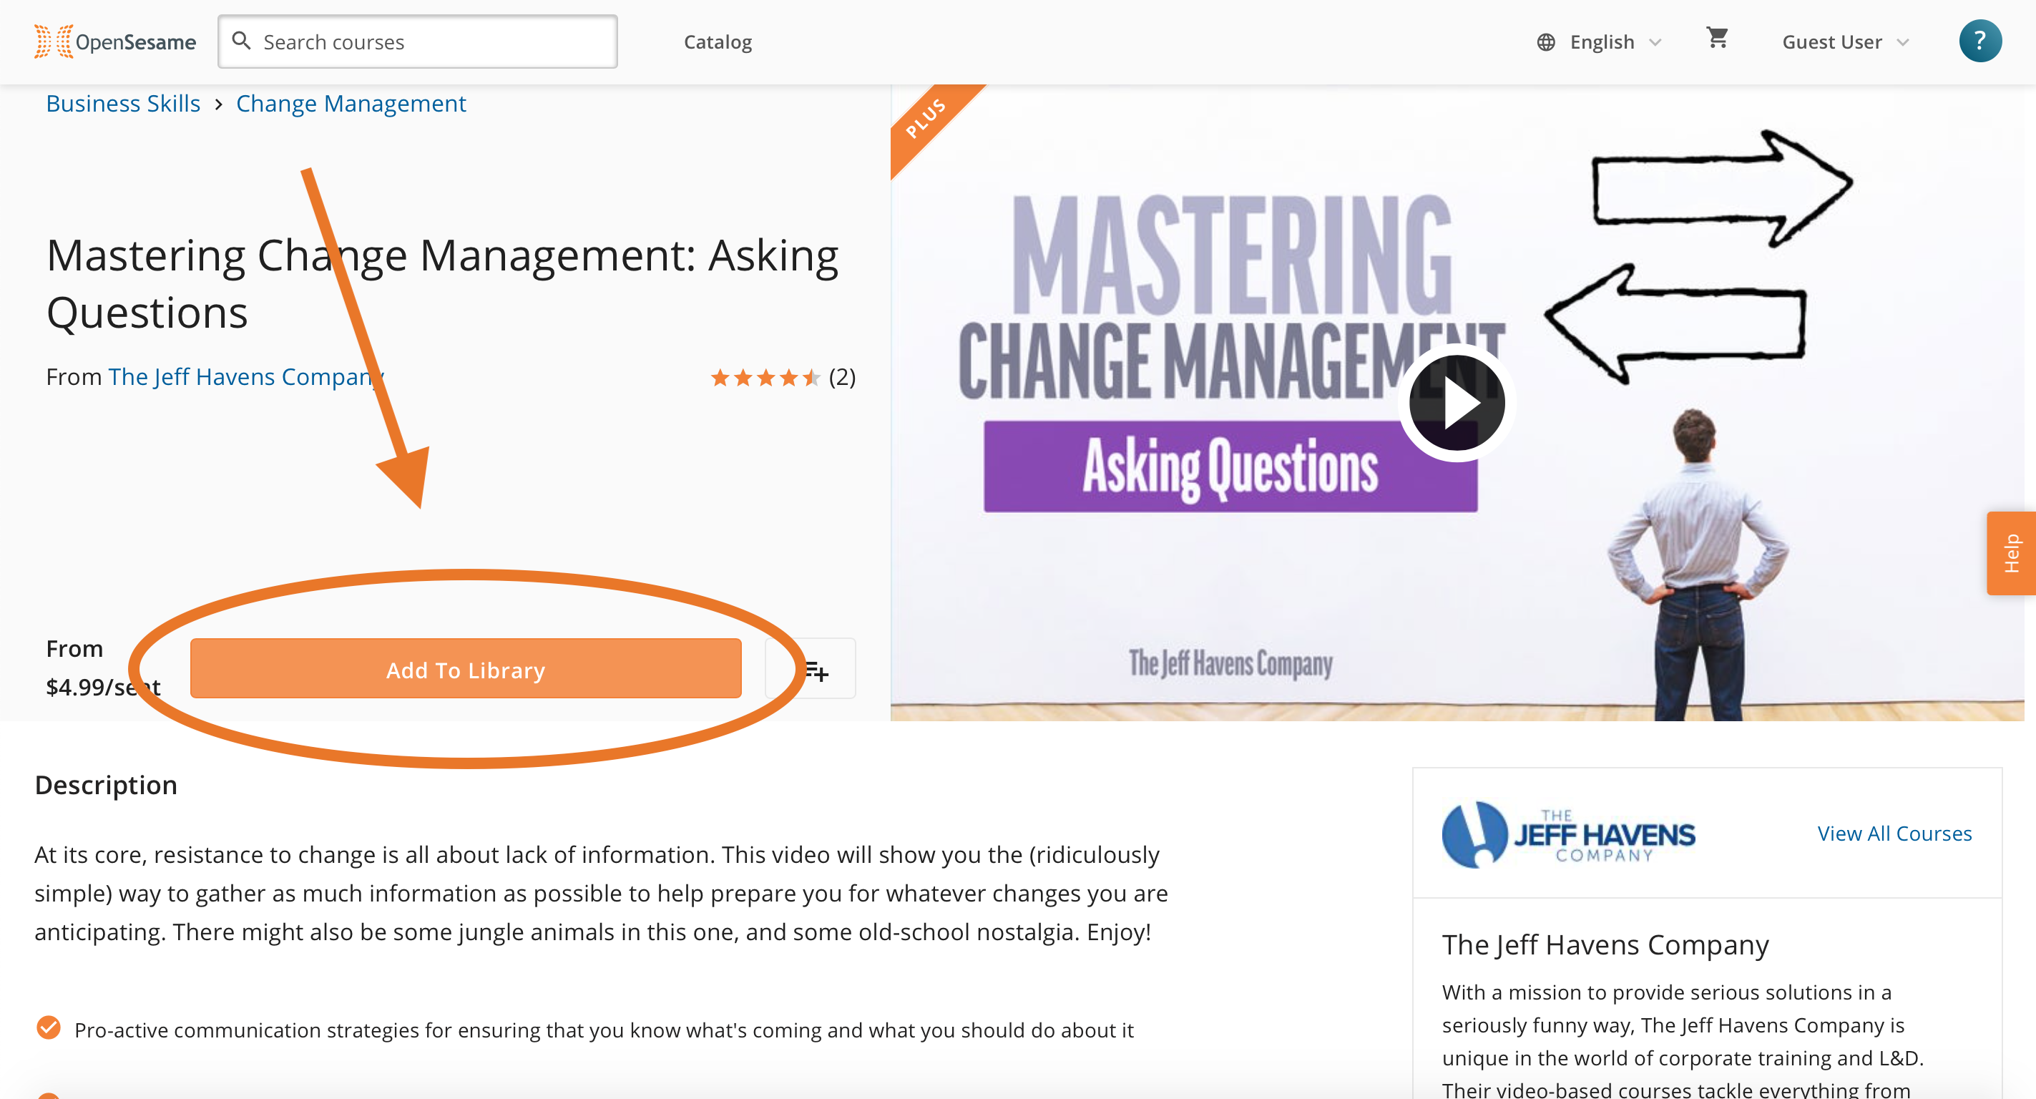Open the orange Help side tab
The height and width of the screenshot is (1099, 2036).
tap(2011, 554)
